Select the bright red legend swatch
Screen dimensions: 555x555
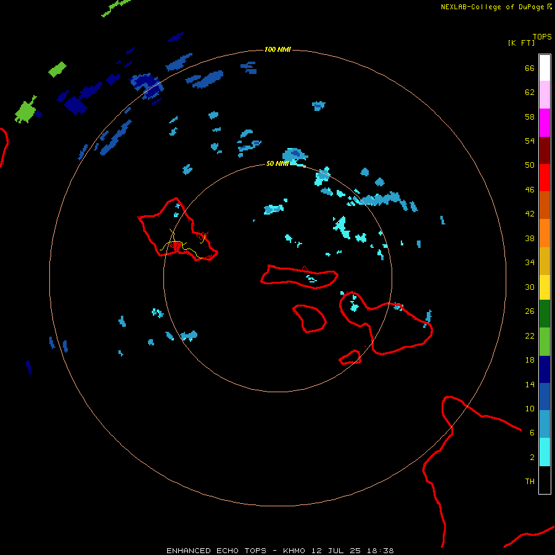545,178
